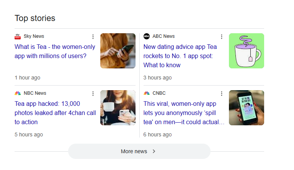Click the ABC News source name
This screenshot has width=294, height=170.
pos(163,36)
